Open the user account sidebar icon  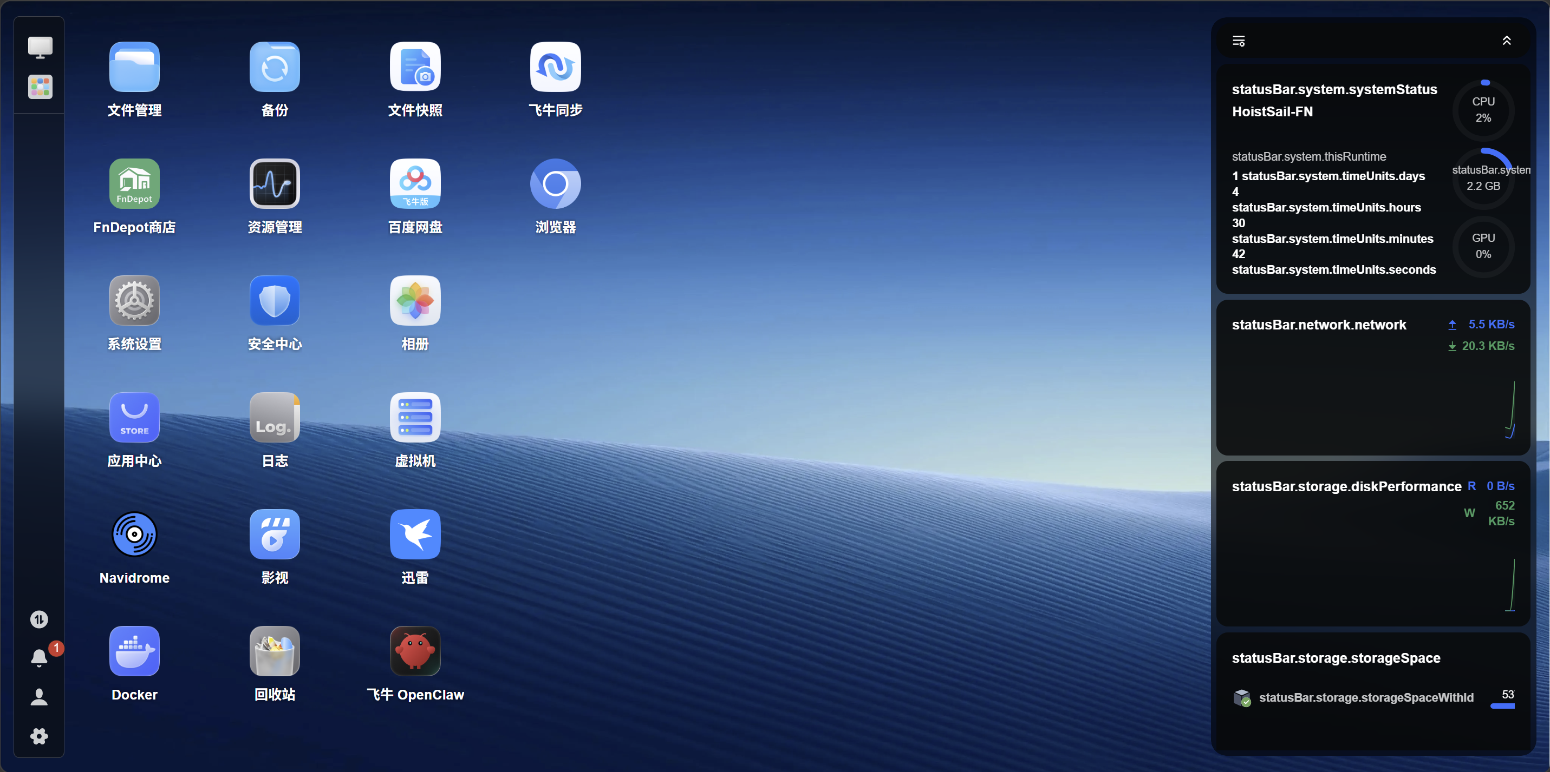(x=40, y=697)
